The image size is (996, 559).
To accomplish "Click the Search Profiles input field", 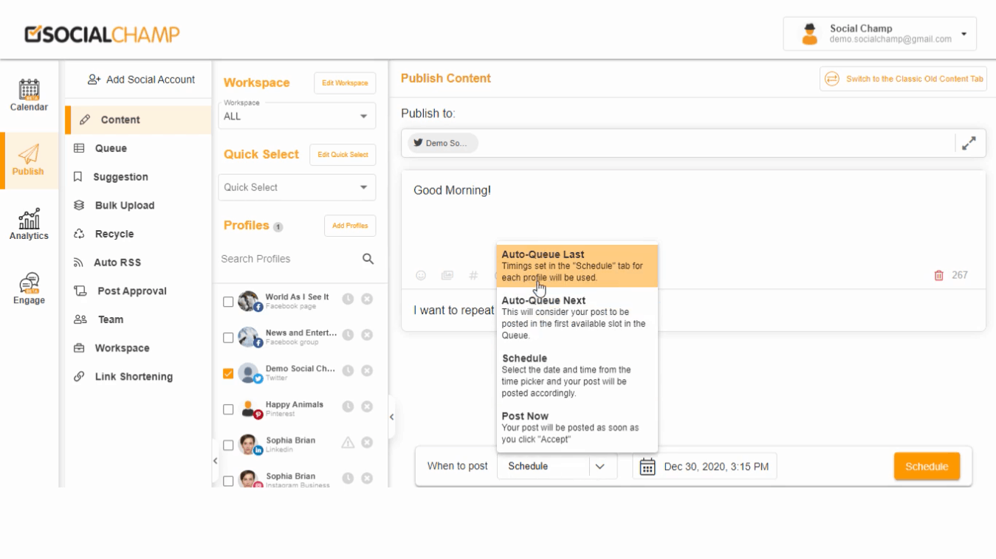I will 289,259.
